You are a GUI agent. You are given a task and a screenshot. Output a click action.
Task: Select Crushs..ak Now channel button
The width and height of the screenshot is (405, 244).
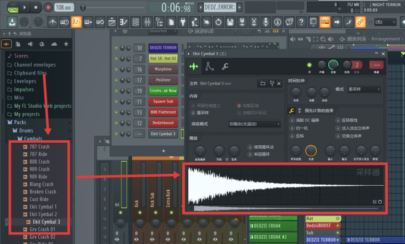point(163,90)
